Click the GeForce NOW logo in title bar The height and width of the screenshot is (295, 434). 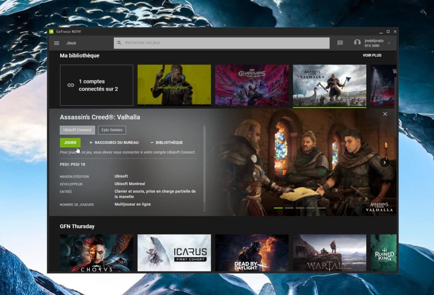point(51,31)
